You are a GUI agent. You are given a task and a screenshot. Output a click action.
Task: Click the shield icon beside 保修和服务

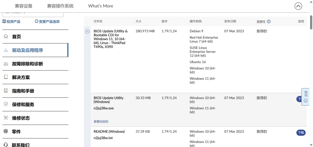(x=6, y=104)
